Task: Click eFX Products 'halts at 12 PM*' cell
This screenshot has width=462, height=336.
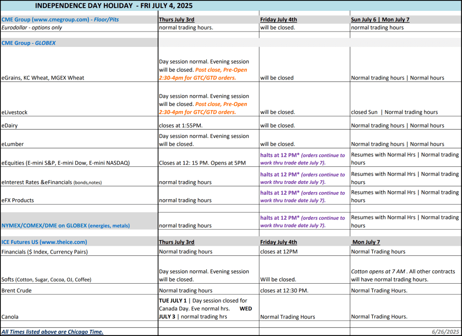Action: click(303, 197)
